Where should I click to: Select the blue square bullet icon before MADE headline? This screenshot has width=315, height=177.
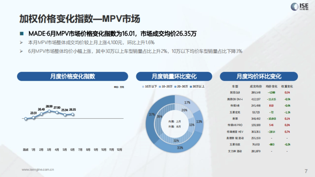tap(22, 33)
